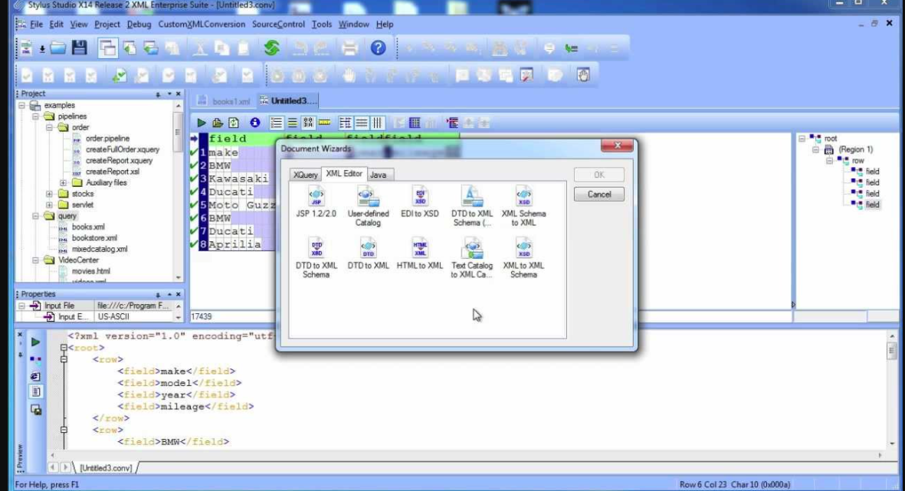Select the DTD to XML Schema (… wizard
Viewport: 905px width, 491px height.
471,206
